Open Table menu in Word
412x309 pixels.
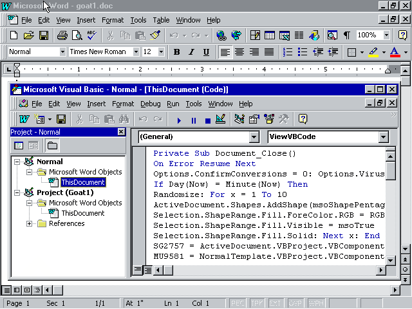[161, 20]
